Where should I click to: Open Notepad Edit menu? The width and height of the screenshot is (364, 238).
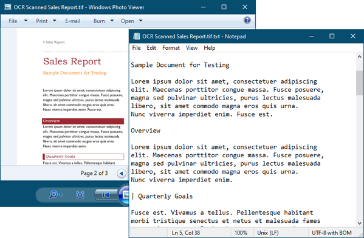tap(151, 48)
